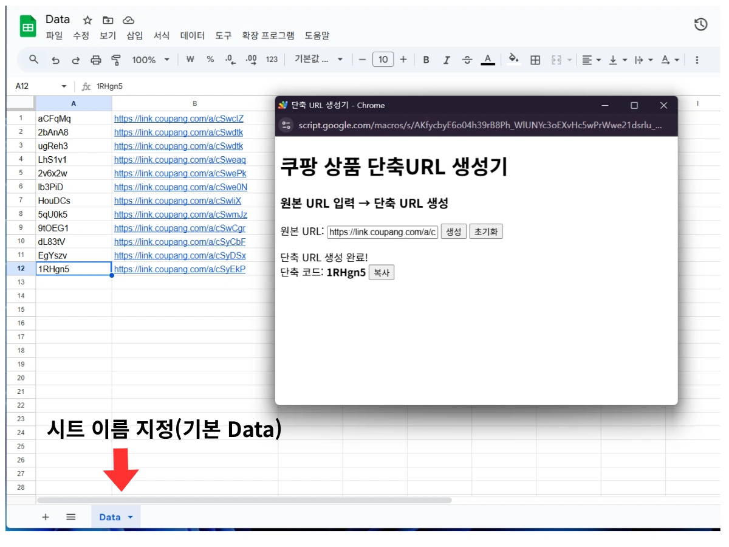Viewport: 729px width, 547px height.
Task: Apply bold formatting
Action: point(426,59)
